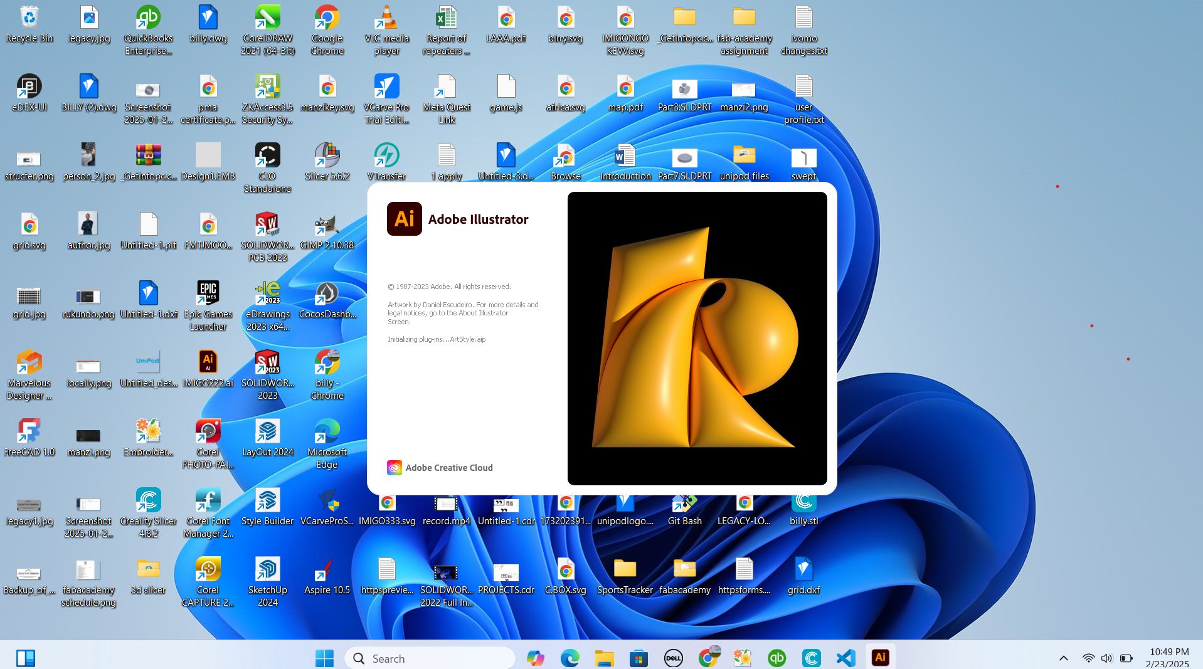Select the record.mp4 video file
The image size is (1203, 669).
pos(447,510)
